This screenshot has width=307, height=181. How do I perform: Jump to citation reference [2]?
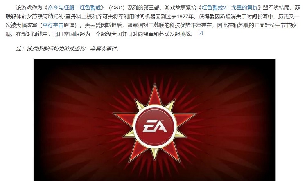click(x=201, y=33)
